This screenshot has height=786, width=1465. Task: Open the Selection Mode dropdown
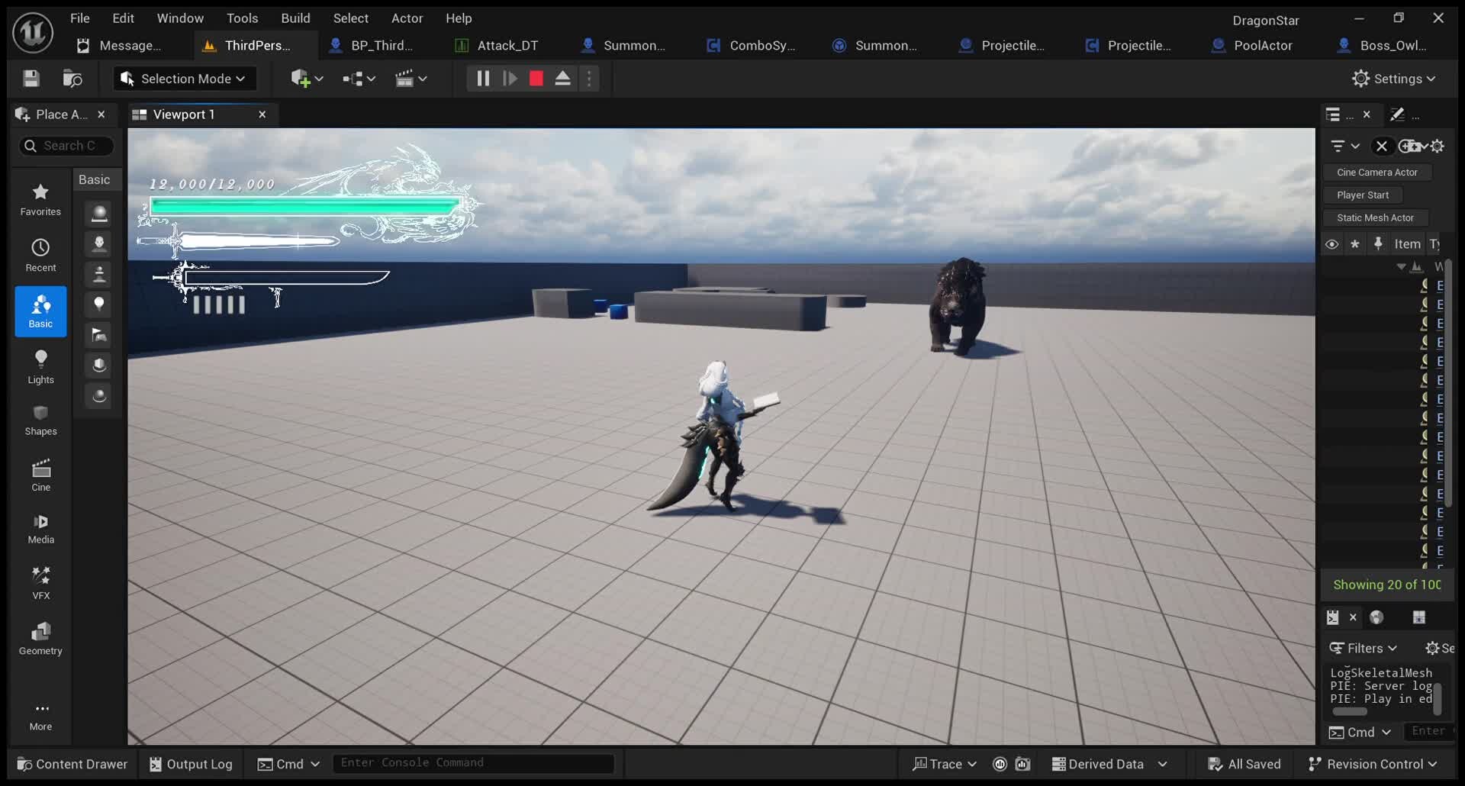click(183, 78)
